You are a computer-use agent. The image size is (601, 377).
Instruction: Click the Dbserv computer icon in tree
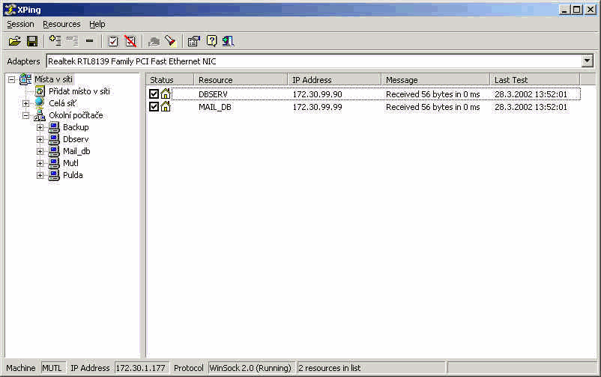[x=54, y=139]
